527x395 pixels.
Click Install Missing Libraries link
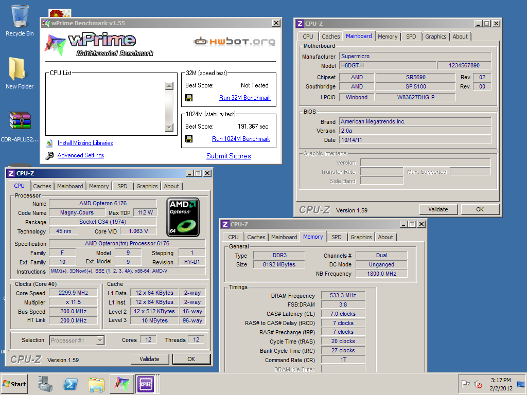click(x=85, y=143)
